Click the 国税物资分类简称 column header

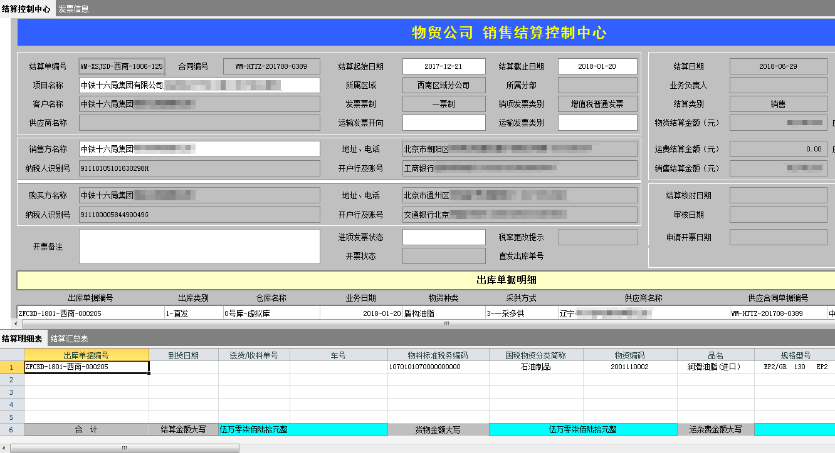point(536,355)
